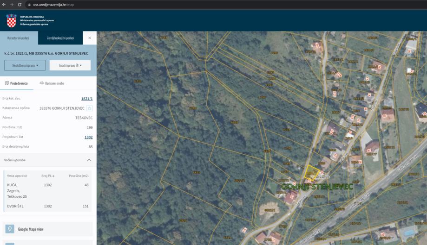Click the yellow highlighted parcel on the map
This screenshot has width=427, height=245.
point(311,172)
